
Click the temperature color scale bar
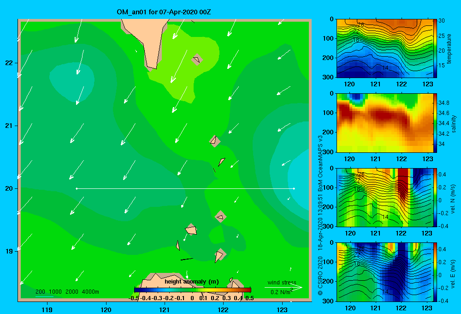click(435, 48)
